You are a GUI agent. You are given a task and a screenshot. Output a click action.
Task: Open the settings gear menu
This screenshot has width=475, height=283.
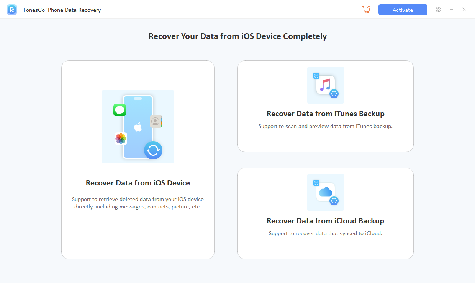click(x=438, y=10)
